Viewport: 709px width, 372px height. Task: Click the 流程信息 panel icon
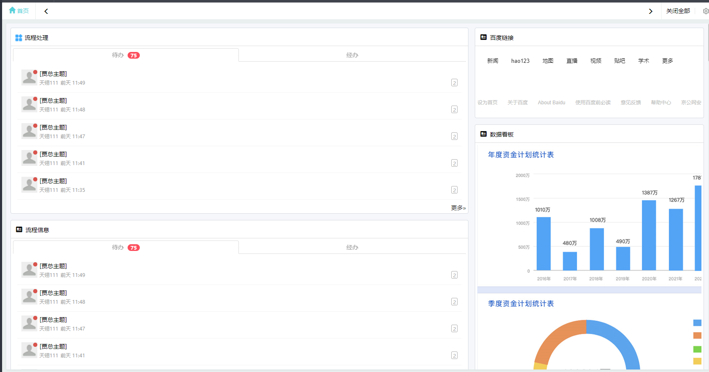click(19, 230)
